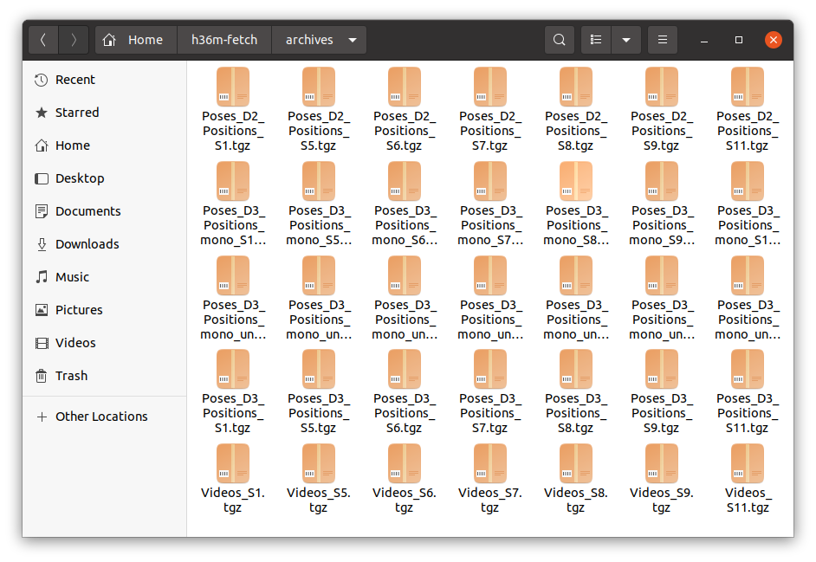The height and width of the screenshot is (562, 816).
Task: Select Poses_D2_Positions_S11.tgz archive icon
Action: coord(748,87)
